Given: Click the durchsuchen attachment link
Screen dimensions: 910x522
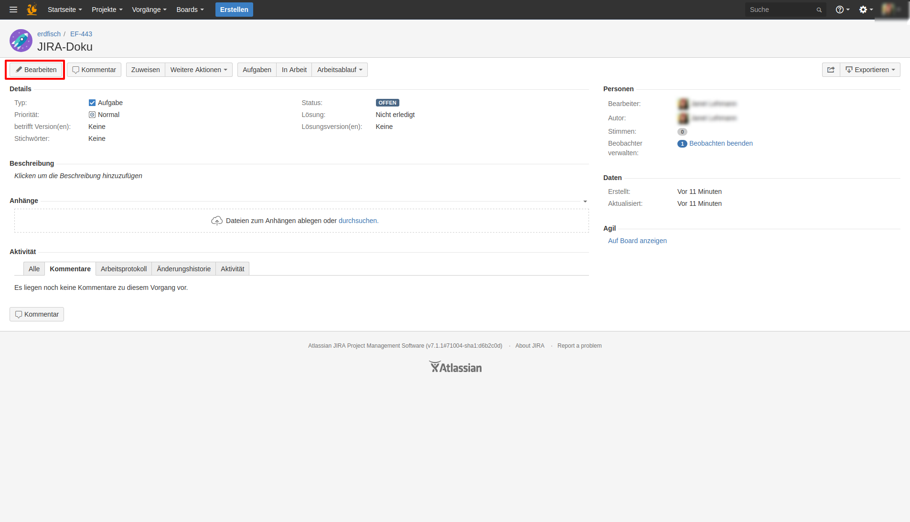Looking at the screenshot, I should [x=358, y=221].
